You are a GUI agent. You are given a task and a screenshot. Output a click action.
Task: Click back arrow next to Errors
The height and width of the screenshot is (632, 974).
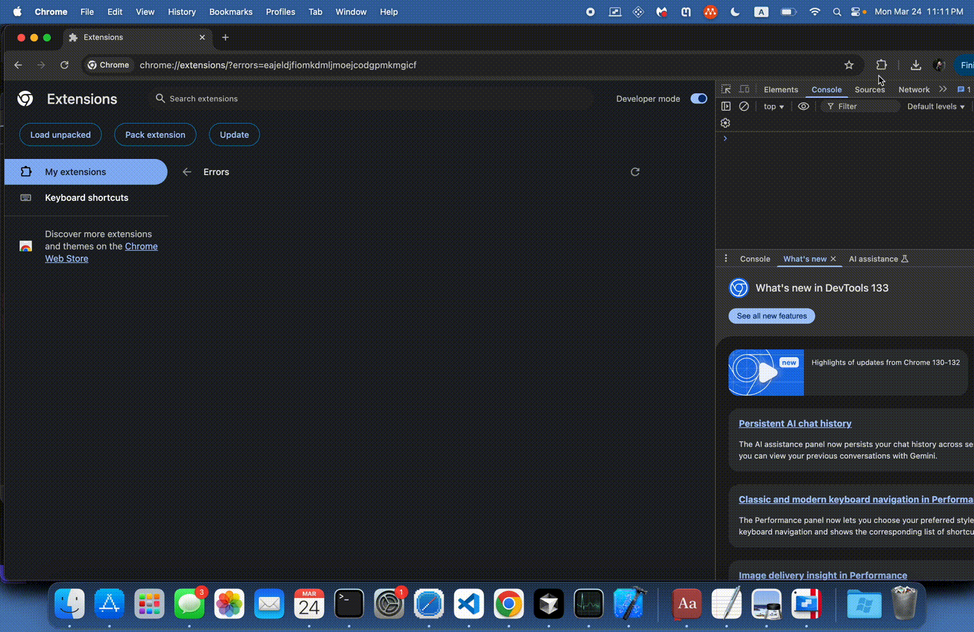(187, 172)
